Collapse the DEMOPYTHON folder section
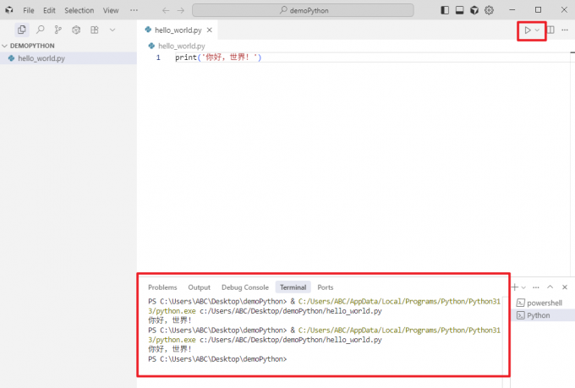The width and height of the screenshot is (575, 388). (5, 46)
